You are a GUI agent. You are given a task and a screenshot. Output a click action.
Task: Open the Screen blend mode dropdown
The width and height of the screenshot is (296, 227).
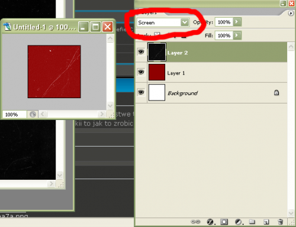pyautogui.click(x=163, y=22)
